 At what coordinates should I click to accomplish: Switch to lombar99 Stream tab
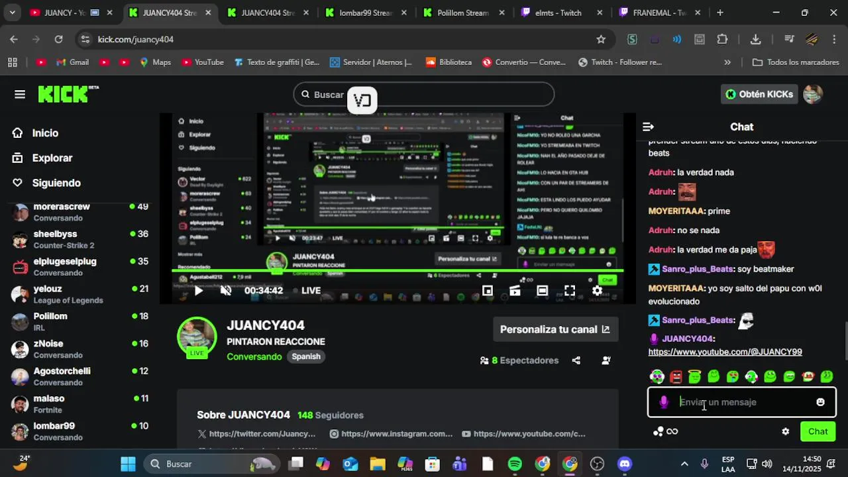pyautogui.click(x=366, y=13)
